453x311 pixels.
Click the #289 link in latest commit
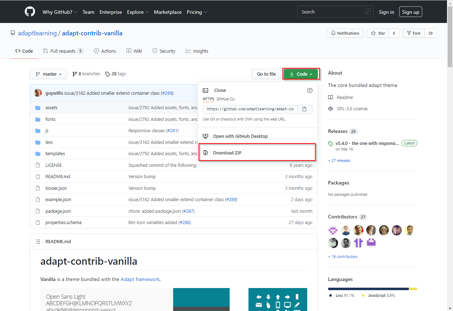167,93
